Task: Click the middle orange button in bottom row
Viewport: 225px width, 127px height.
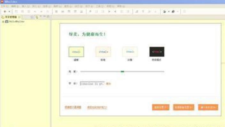Action: coord(184,107)
